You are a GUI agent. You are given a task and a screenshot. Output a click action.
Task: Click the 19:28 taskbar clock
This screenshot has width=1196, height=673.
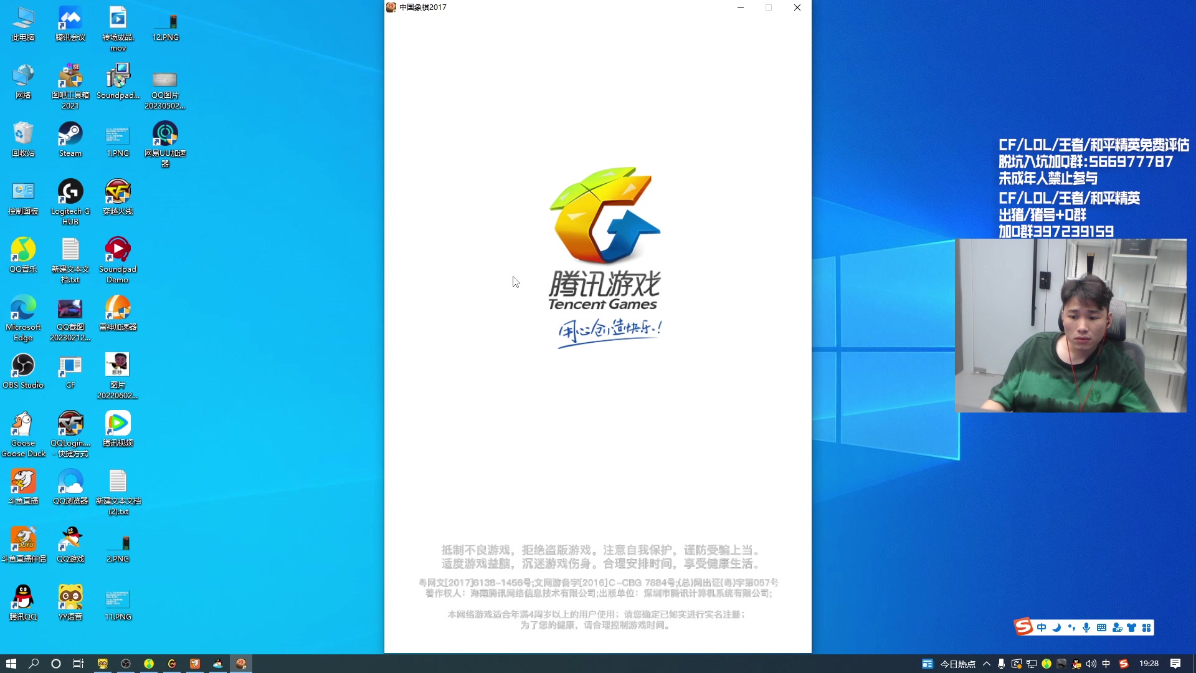click(1149, 664)
